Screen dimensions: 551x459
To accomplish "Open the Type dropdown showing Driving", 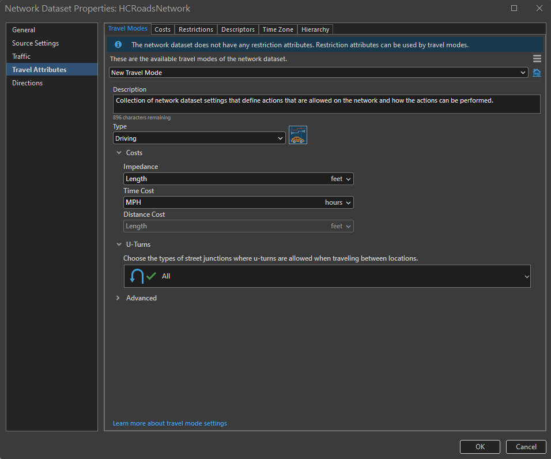I will pos(199,138).
